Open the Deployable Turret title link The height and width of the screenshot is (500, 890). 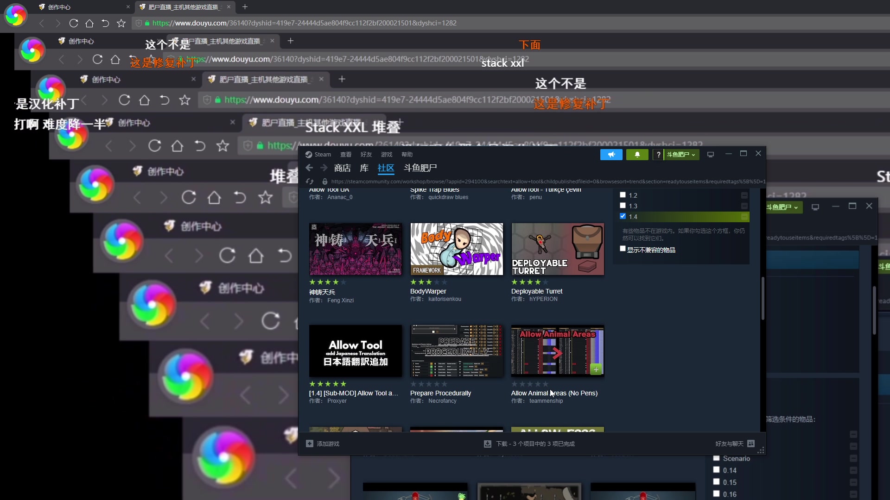click(537, 291)
